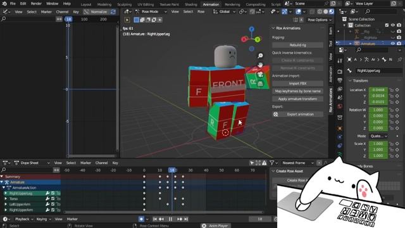Click the zoom magnifier gizmo in viewport
Image resolution: width=405 pixels, height=228 pixels.
tap(260, 56)
